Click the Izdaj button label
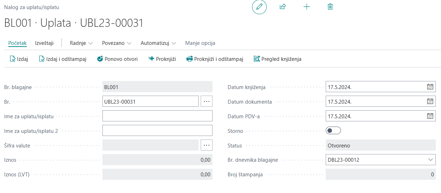The image size is (441, 193). pyautogui.click(x=23, y=59)
